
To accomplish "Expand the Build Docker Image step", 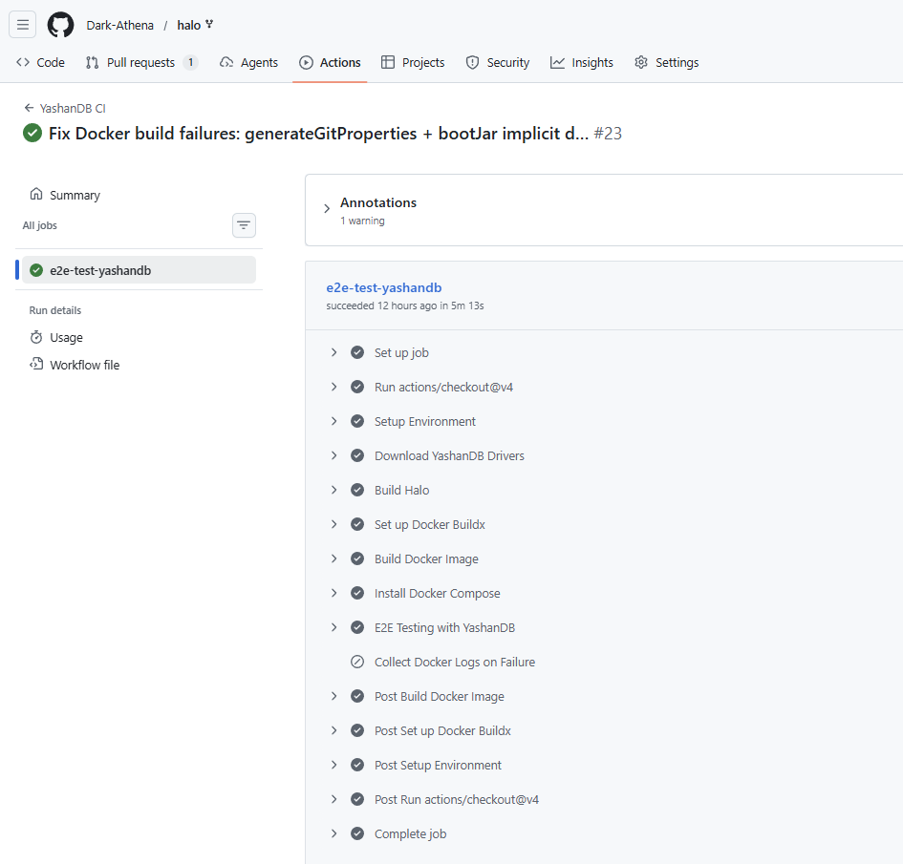I will click(334, 559).
